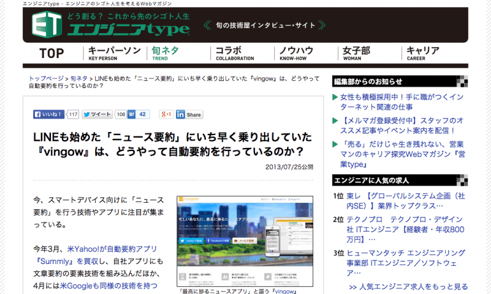Click the トップページ breadcrumb link

[47, 78]
